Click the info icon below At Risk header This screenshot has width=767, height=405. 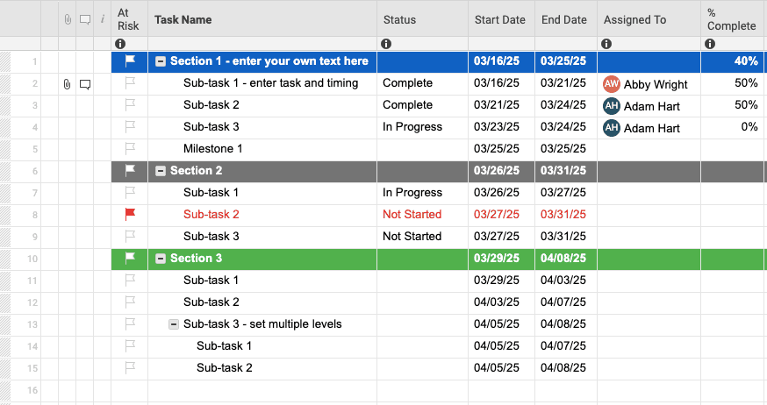pyautogui.click(x=120, y=44)
